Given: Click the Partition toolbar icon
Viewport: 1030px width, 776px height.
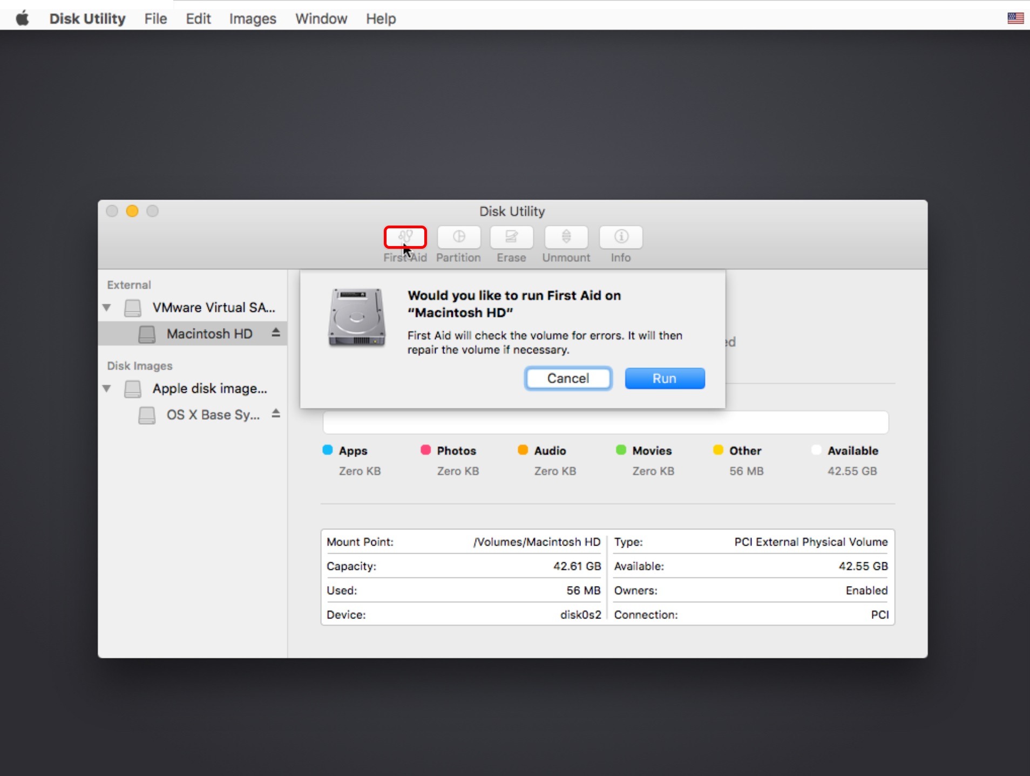Looking at the screenshot, I should click(458, 237).
